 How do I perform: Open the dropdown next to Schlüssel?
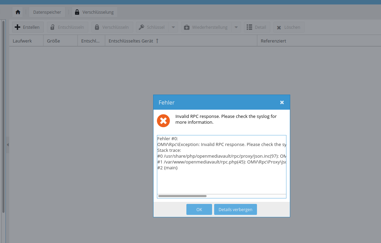click(x=173, y=27)
